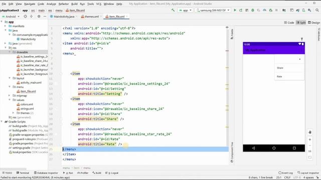Viewport: 321px width, 180px height.
Task: Click the Zoom to fit icon in preview
Action: [310, 157]
